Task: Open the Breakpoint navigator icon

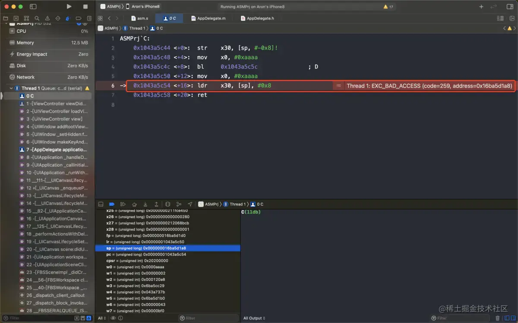Action: pyautogui.click(x=78, y=19)
